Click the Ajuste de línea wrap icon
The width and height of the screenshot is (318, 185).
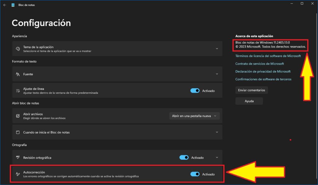point(18,91)
